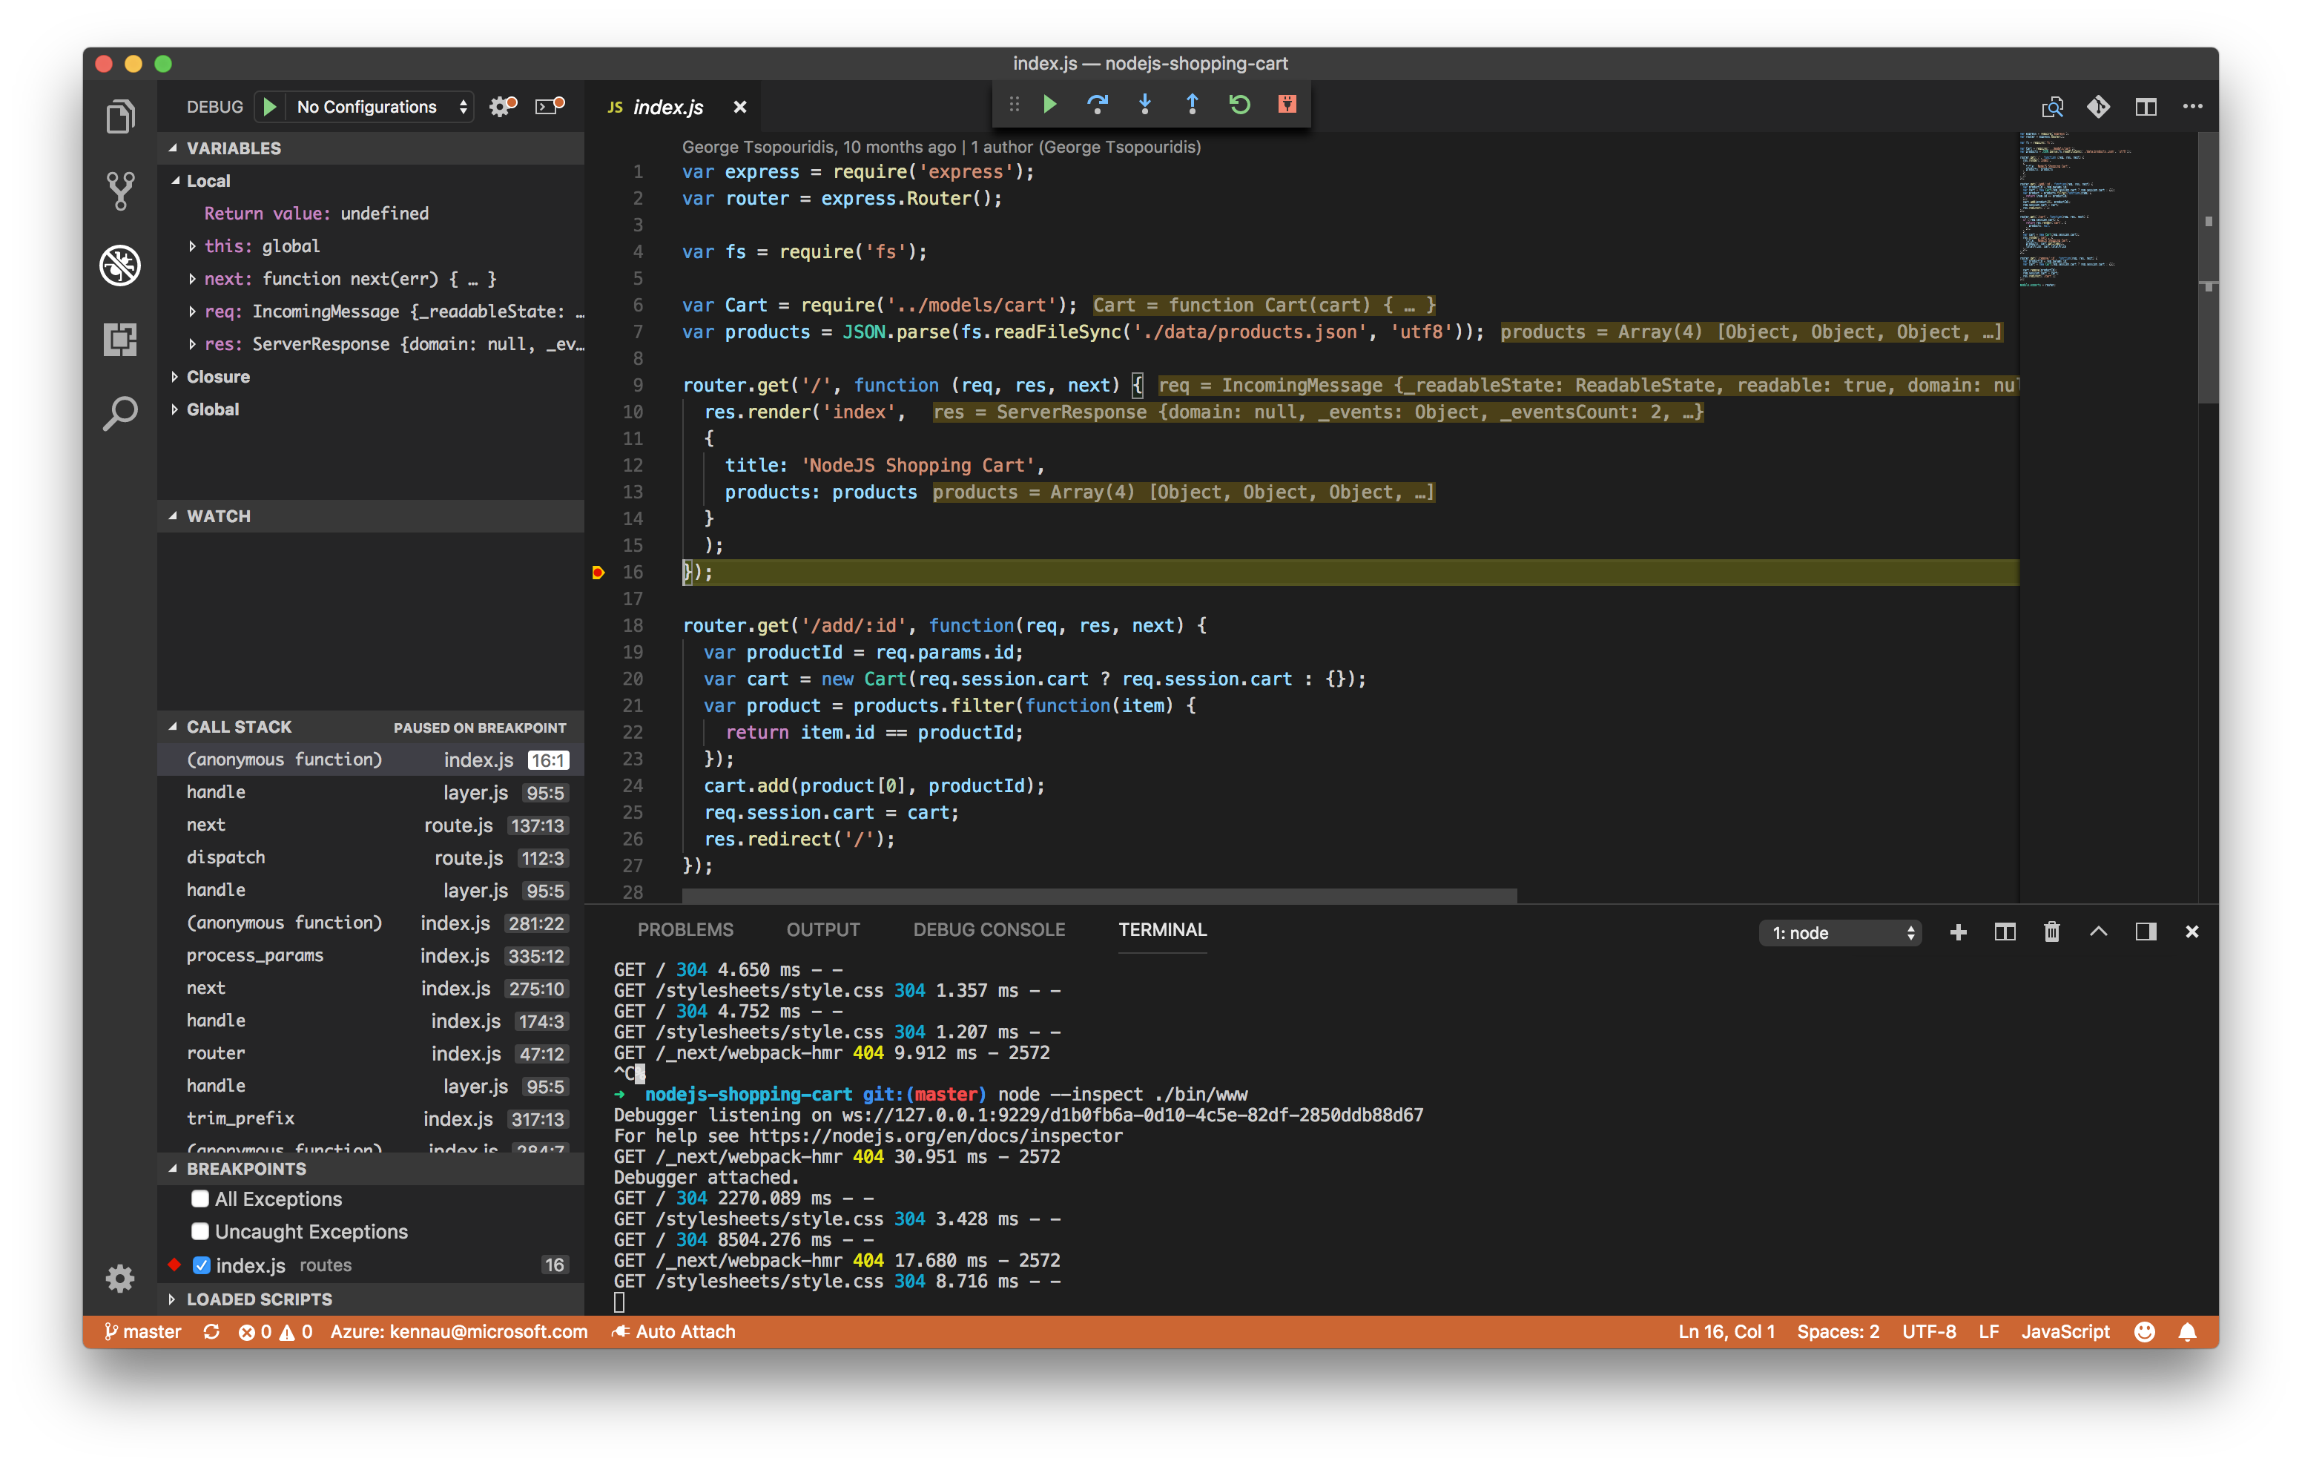The image size is (2302, 1467).
Task: Synchronize changes in status bar
Action: coord(211,1331)
